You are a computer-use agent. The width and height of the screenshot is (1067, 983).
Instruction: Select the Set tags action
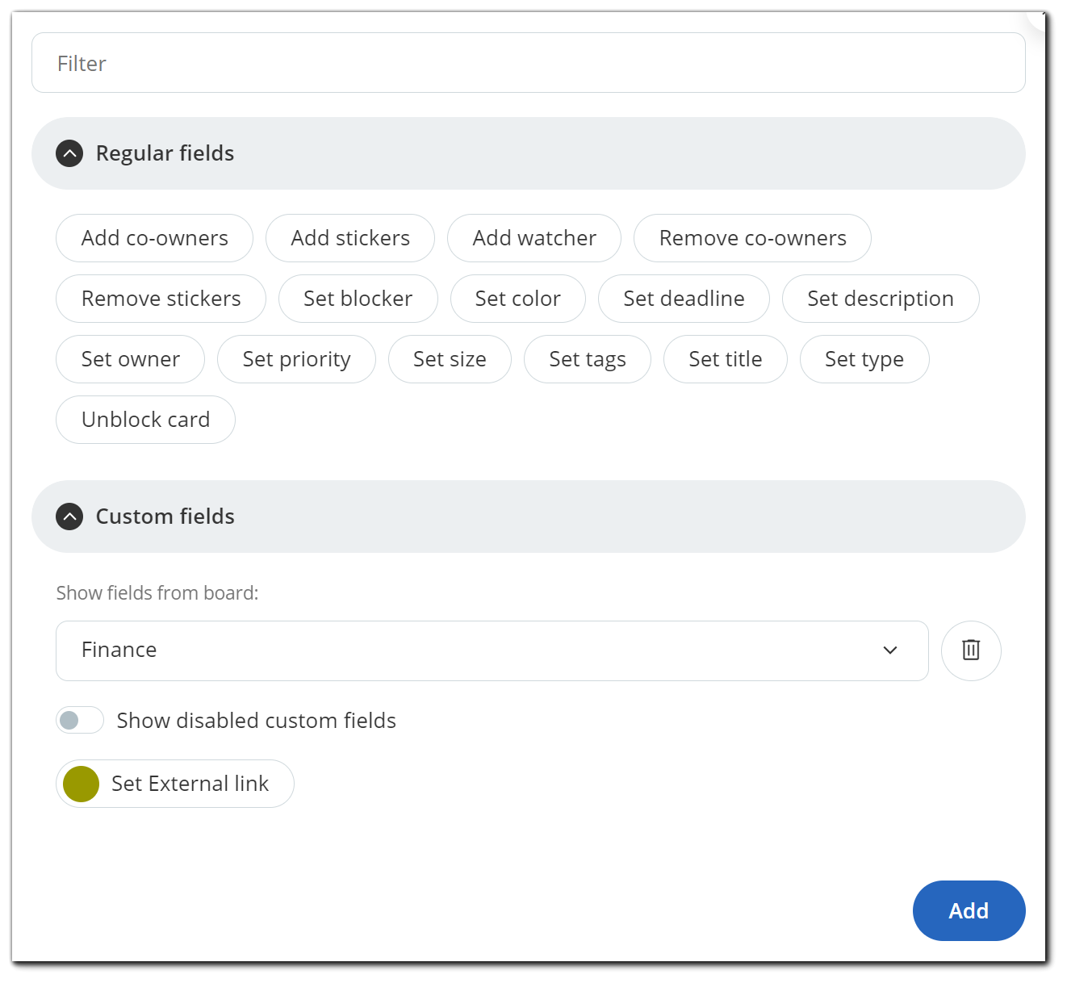coord(587,359)
